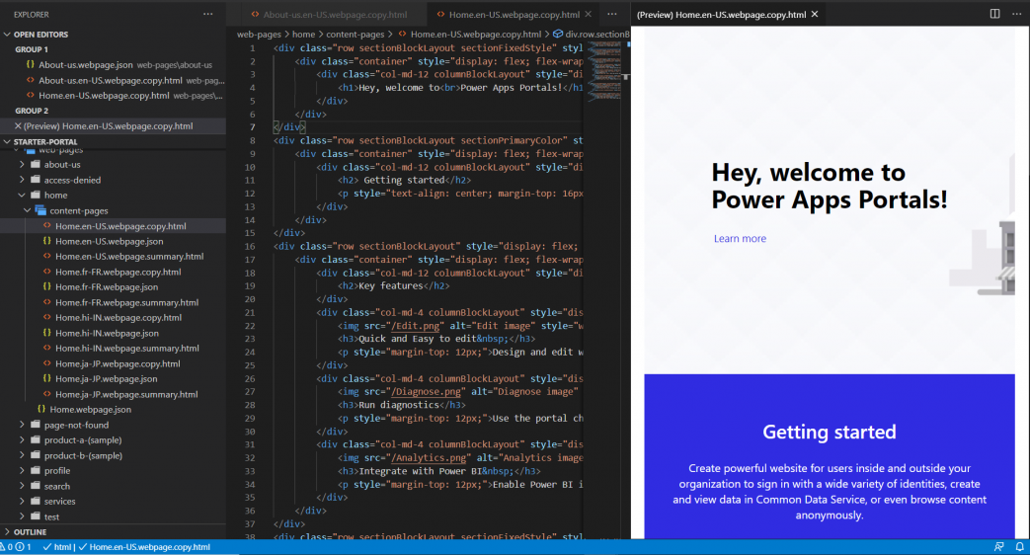Click html language mode in status bar
The height and width of the screenshot is (555, 1030).
pos(58,546)
